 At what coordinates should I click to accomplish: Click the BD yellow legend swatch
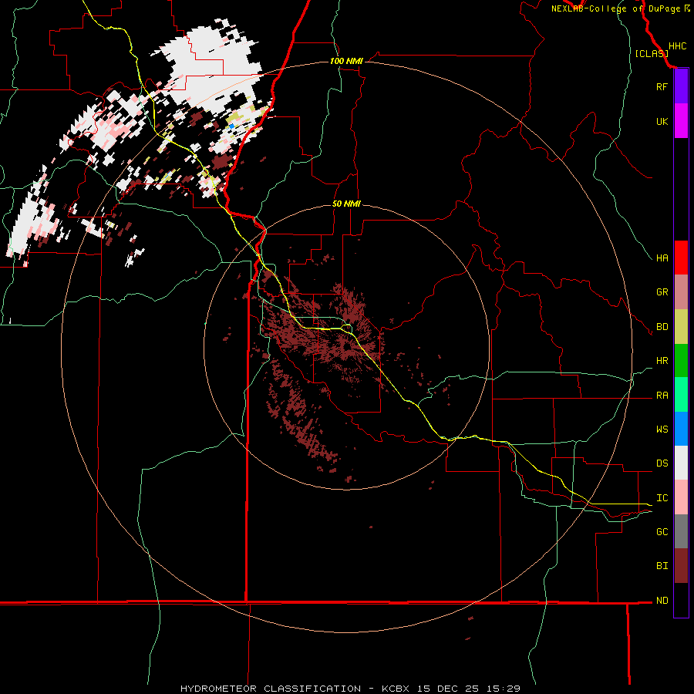tap(681, 327)
